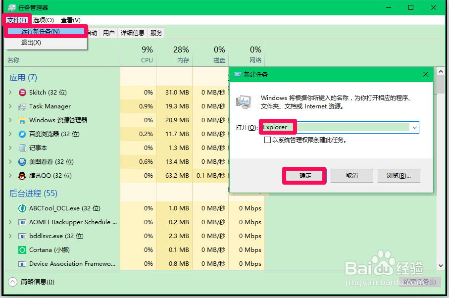
Task: Click the 后台进程 (55) group heading
Action: point(33,193)
